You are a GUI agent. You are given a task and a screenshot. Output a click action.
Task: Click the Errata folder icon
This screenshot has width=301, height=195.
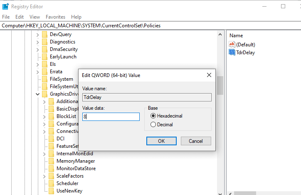44,72
